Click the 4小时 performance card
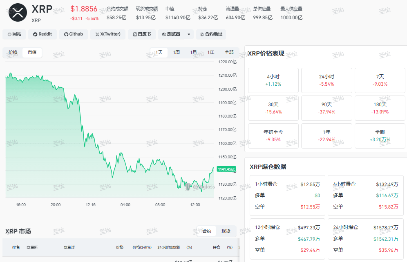 coord(273,80)
